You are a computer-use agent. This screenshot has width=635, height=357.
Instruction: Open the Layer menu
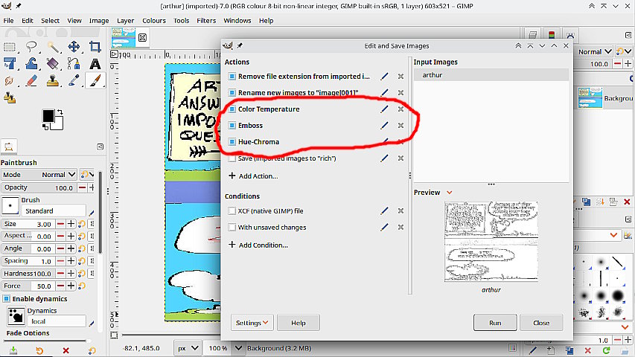[126, 20]
